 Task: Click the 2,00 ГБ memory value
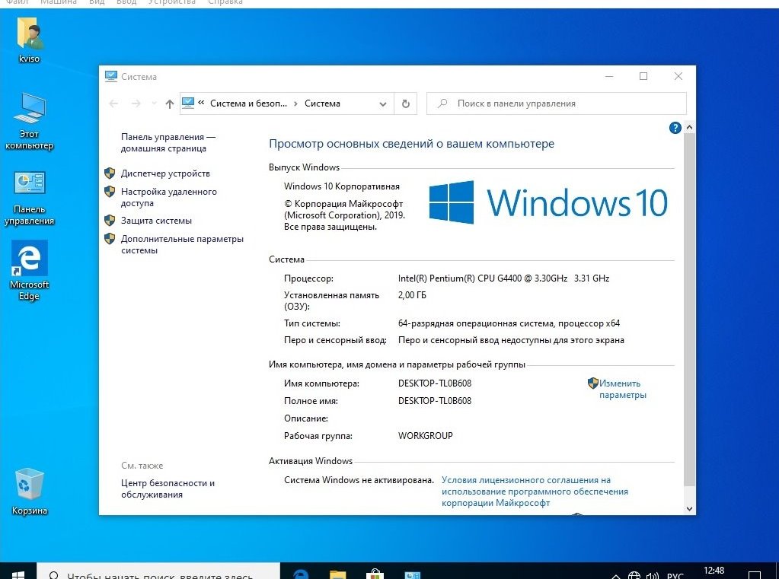tap(412, 295)
